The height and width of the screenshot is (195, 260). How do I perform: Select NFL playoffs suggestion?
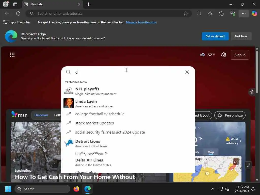click(x=128, y=91)
